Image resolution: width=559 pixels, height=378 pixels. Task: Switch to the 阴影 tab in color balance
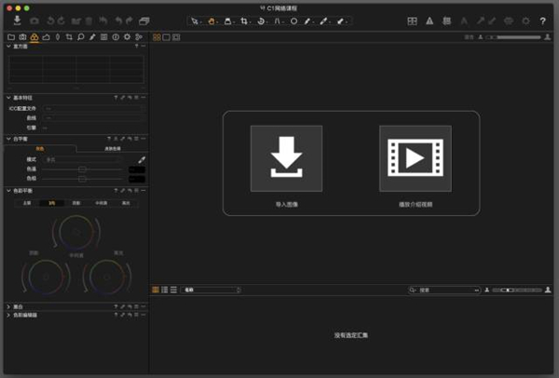75,202
